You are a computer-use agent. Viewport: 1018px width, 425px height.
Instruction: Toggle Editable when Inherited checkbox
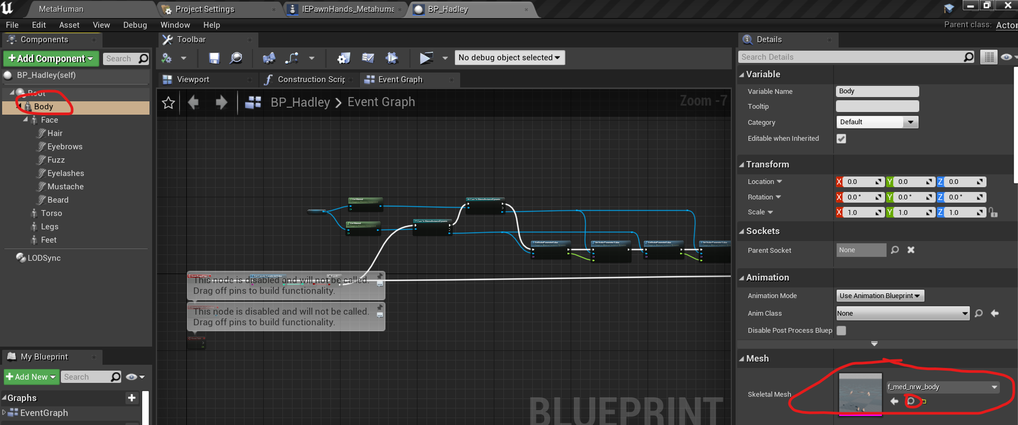coord(841,139)
